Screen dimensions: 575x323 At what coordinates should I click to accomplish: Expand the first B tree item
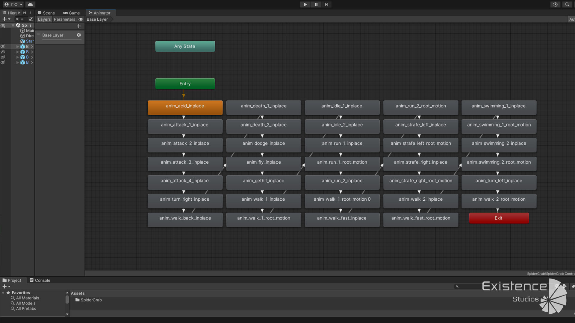(x=17, y=47)
